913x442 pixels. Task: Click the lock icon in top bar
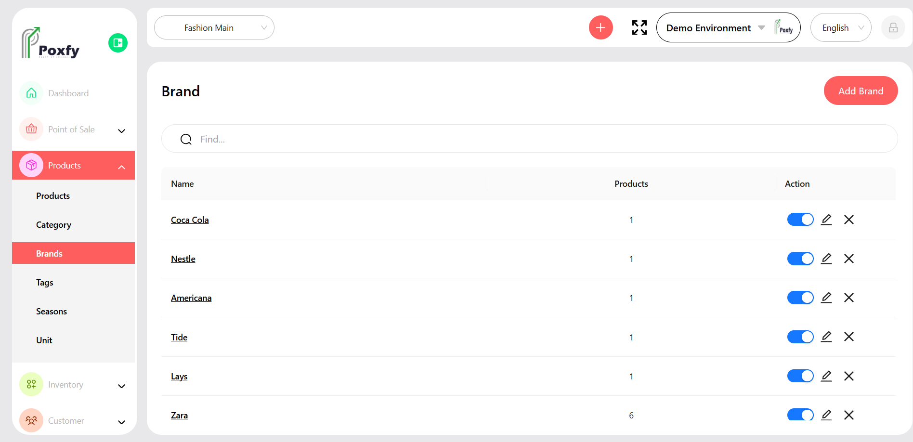click(893, 27)
